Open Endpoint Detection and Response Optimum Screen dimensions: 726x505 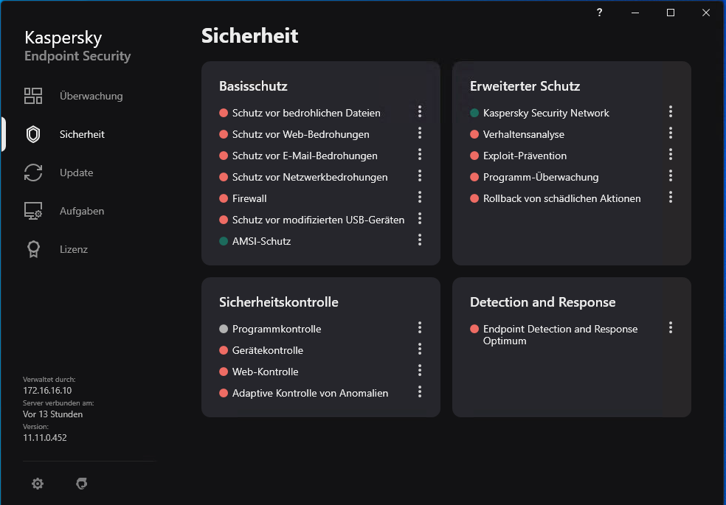click(560, 335)
